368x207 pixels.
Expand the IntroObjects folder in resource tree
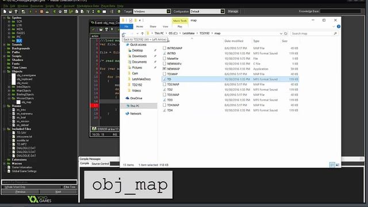click(9, 87)
